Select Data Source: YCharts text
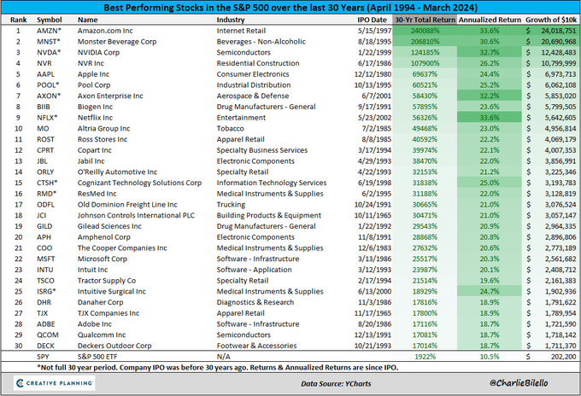 (336, 384)
